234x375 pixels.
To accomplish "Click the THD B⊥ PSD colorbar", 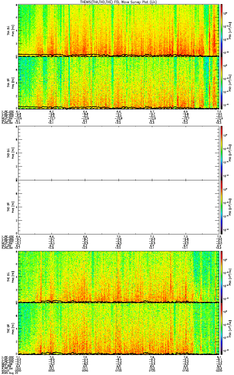I will [x=222, y=153].
